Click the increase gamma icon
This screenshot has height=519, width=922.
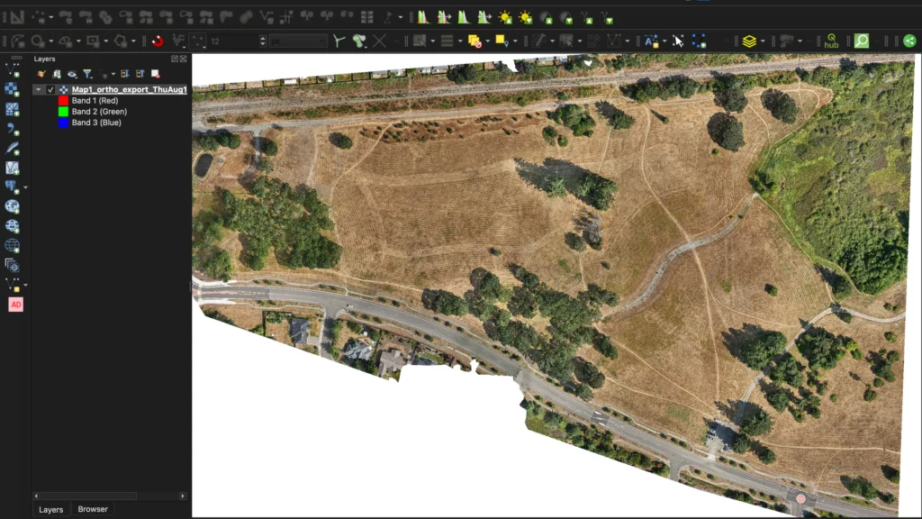point(586,18)
